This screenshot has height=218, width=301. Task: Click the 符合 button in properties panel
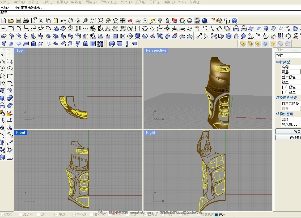[288, 131]
